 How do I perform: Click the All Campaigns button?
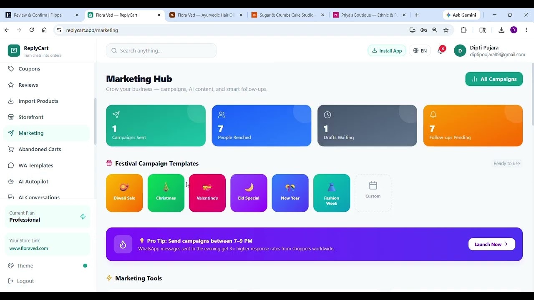(494, 79)
